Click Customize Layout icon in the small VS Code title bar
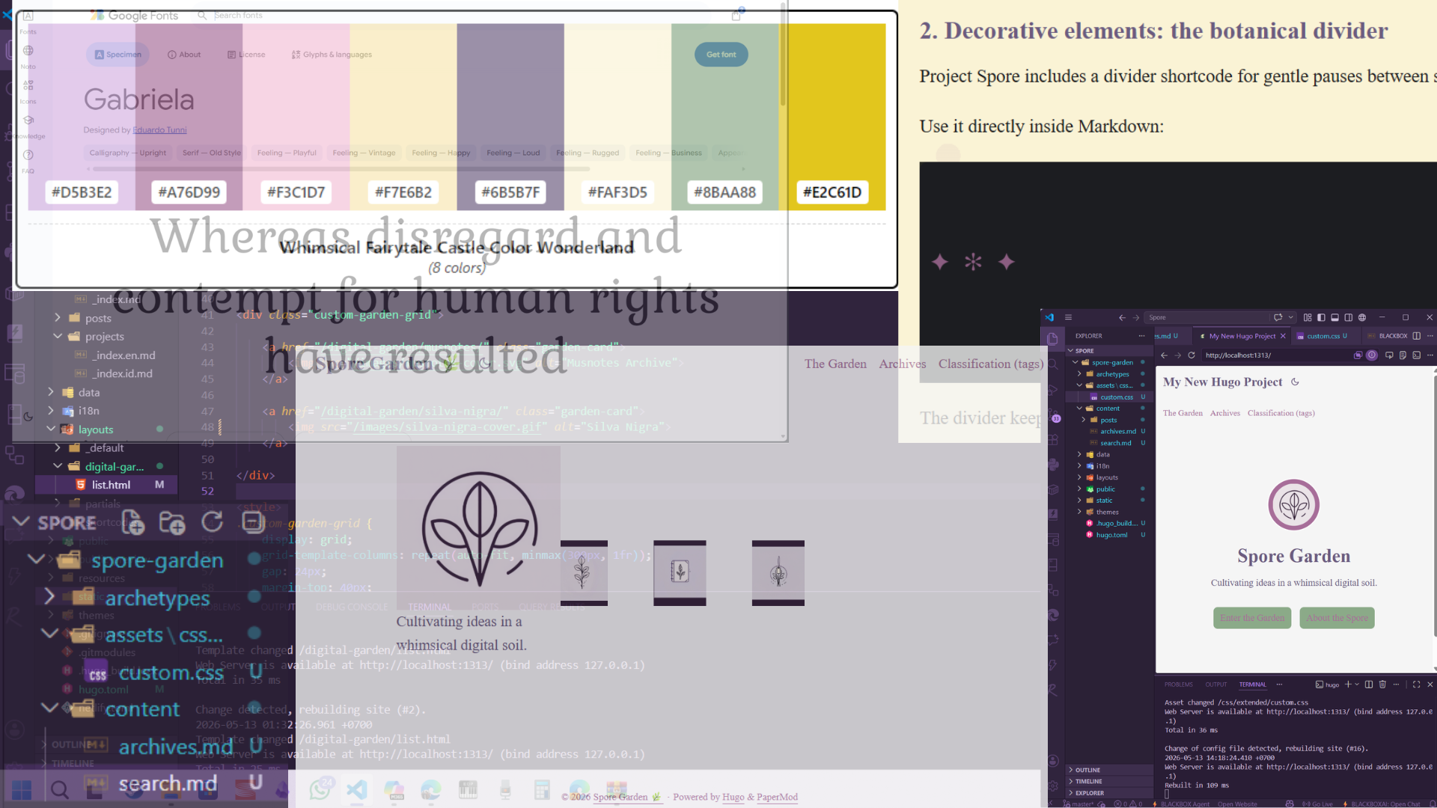 1308,317
